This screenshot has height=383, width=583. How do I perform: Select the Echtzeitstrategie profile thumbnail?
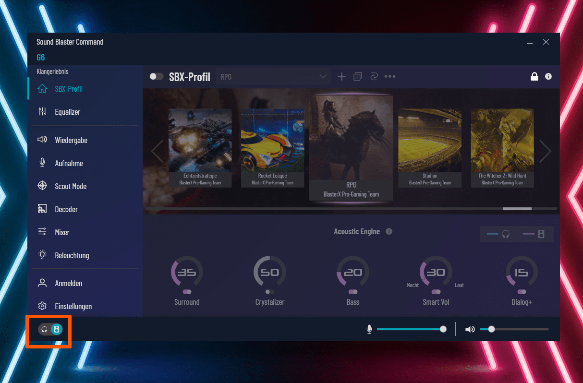(x=200, y=148)
